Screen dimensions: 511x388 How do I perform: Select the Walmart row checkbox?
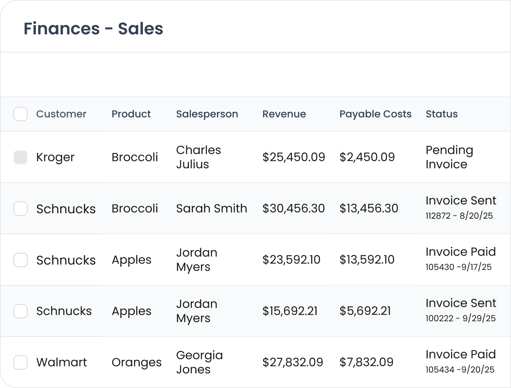[21, 362]
